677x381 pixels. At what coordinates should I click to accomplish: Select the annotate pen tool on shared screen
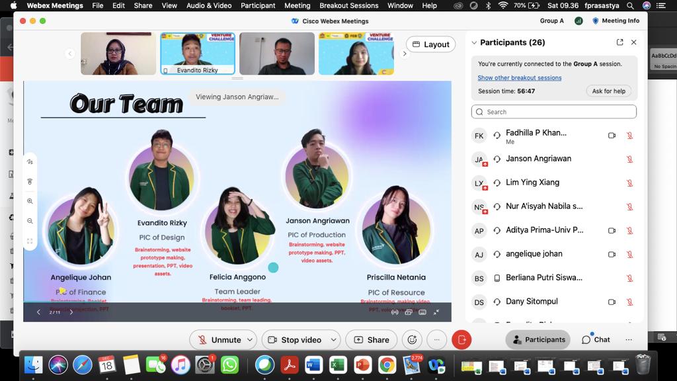[30, 161]
